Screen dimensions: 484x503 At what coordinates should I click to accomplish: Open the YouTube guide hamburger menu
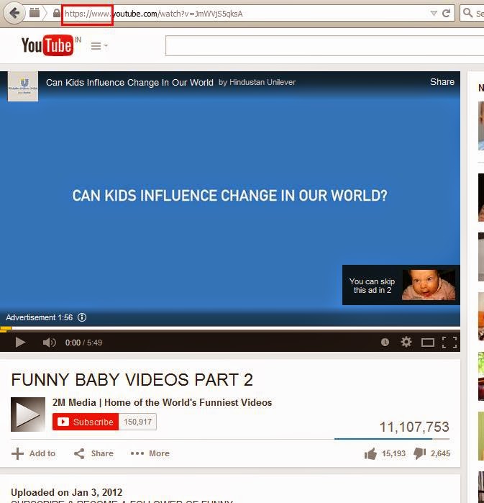click(99, 46)
